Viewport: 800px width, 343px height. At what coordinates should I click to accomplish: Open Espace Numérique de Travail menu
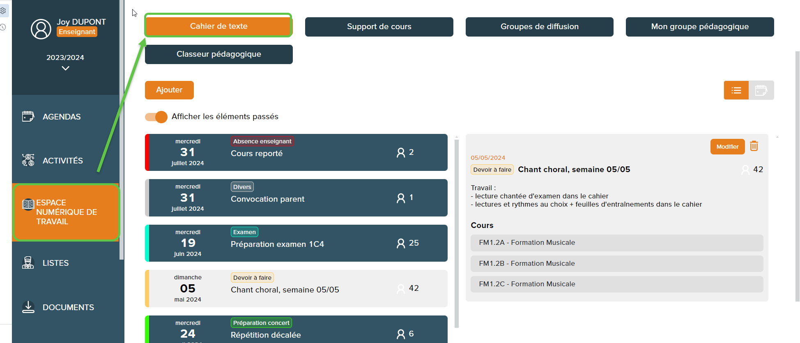pos(66,212)
